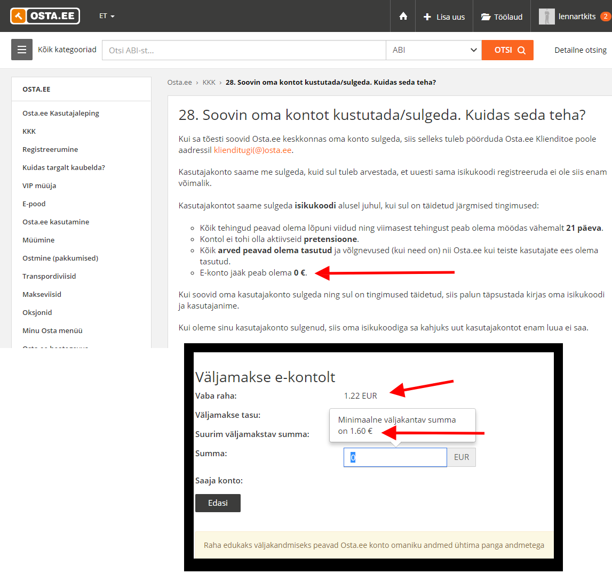Open the notification badge showing 2
This screenshot has height=574, width=612.
coord(606,17)
